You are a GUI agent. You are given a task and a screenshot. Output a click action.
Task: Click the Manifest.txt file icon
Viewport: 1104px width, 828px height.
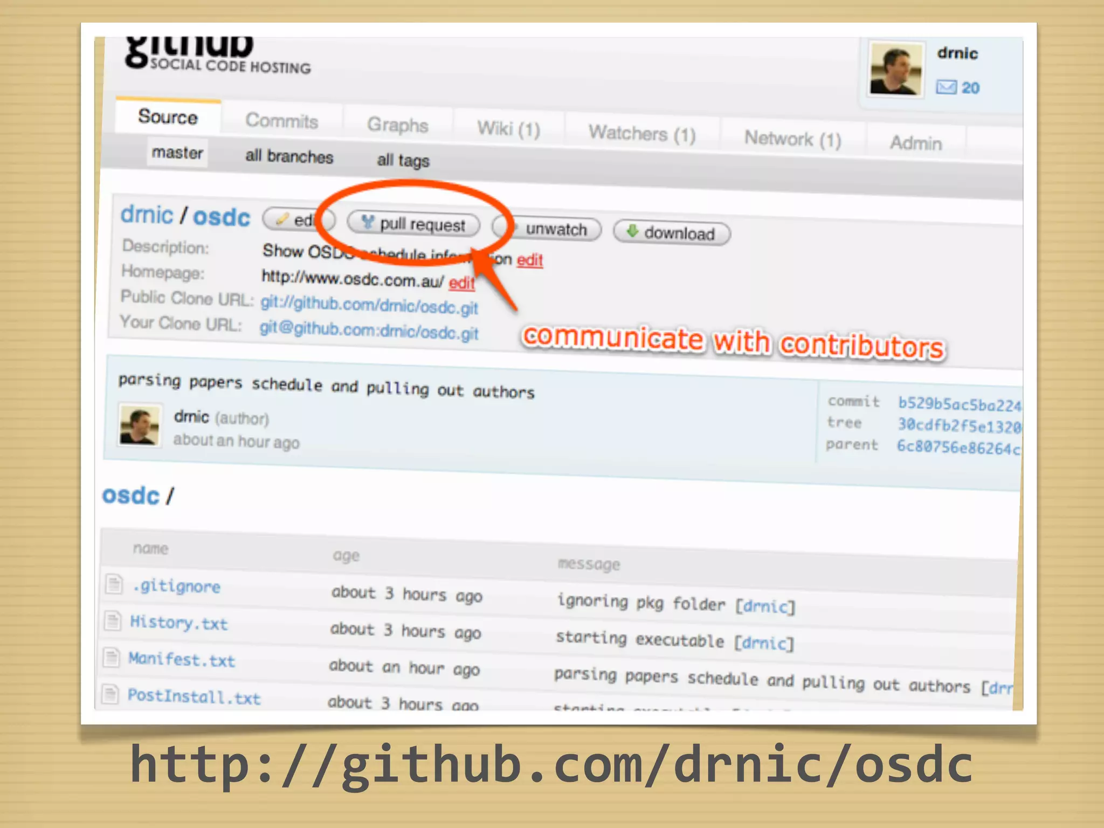click(x=112, y=658)
